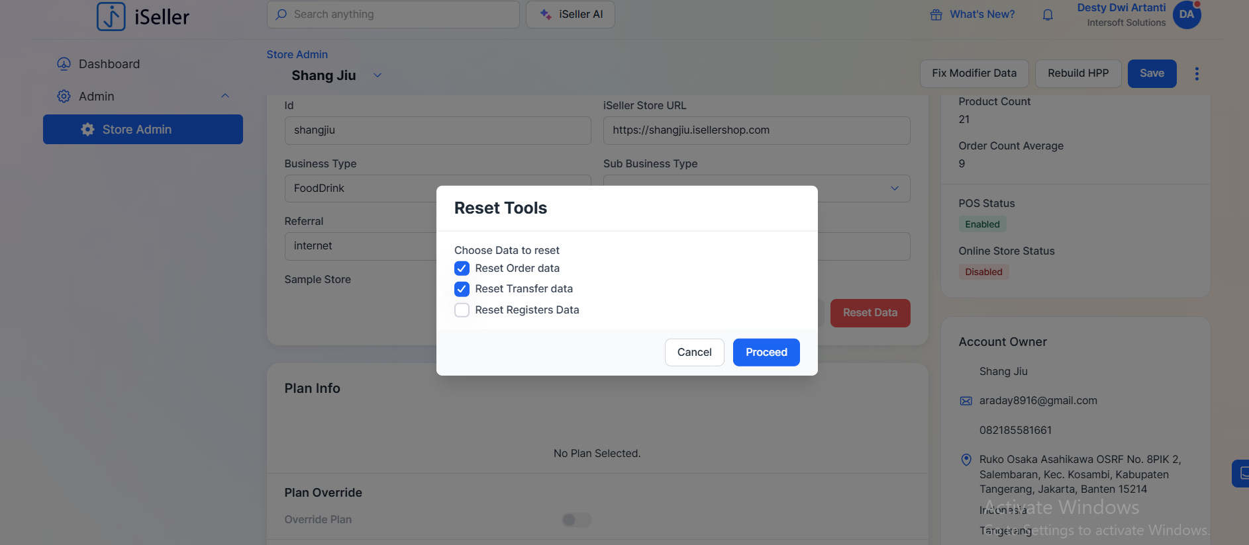The width and height of the screenshot is (1249, 545).
Task: Open the Sub Business Type dropdown
Action: [x=894, y=189]
